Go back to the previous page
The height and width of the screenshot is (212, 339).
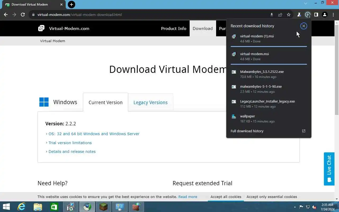coord(6,15)
